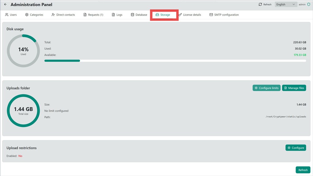Click the Direct contacts person icon

53,15
